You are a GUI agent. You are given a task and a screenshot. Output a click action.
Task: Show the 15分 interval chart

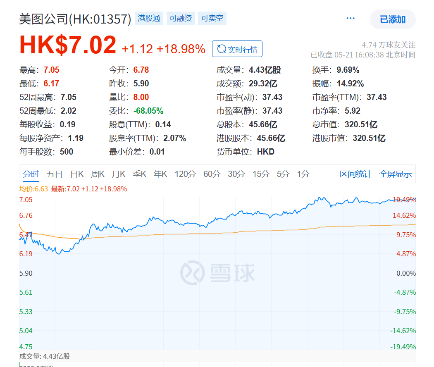click(x=261, y=174)
